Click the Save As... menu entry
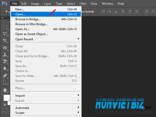This screenshot has height=117, width=156. (46, 66)
